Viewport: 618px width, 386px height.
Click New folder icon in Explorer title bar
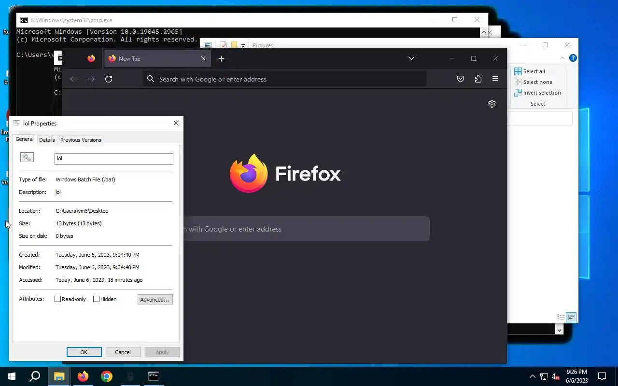pyautogui.click(x=234, y=45)
